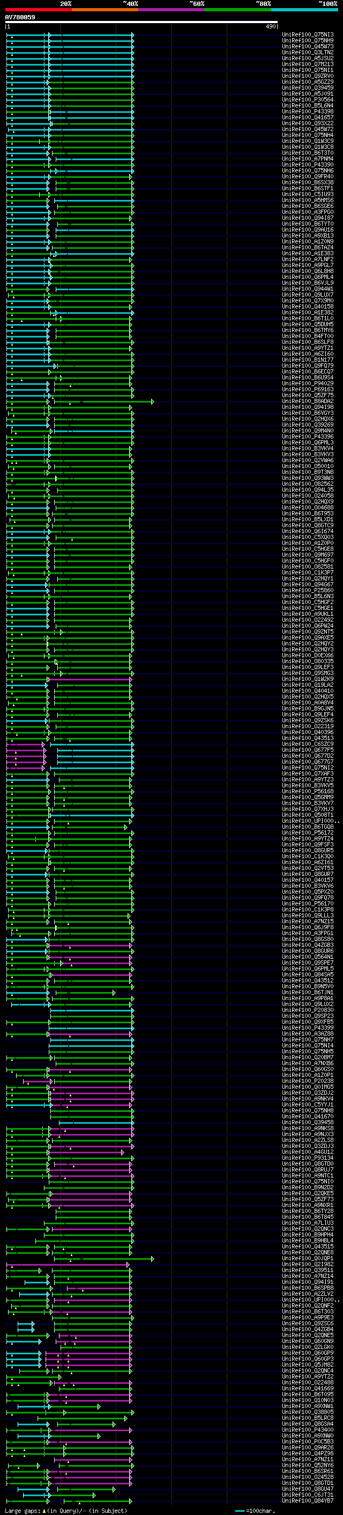Select the UniRef100_B3VKV5 row label

coord(308,786)
